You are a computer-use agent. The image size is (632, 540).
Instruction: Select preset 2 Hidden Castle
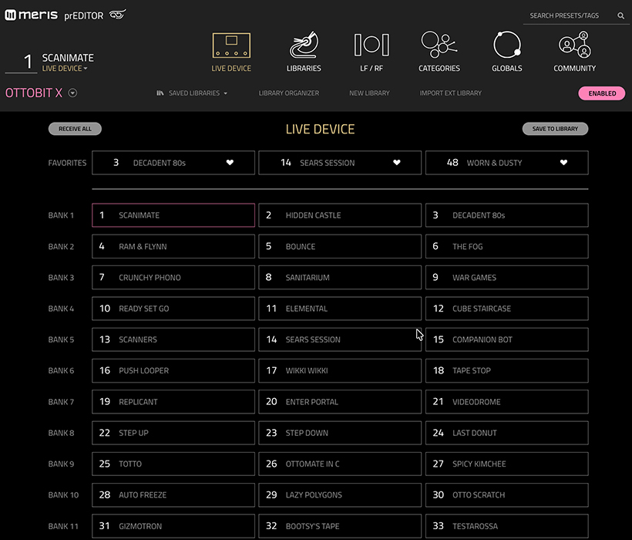[340, 215]
